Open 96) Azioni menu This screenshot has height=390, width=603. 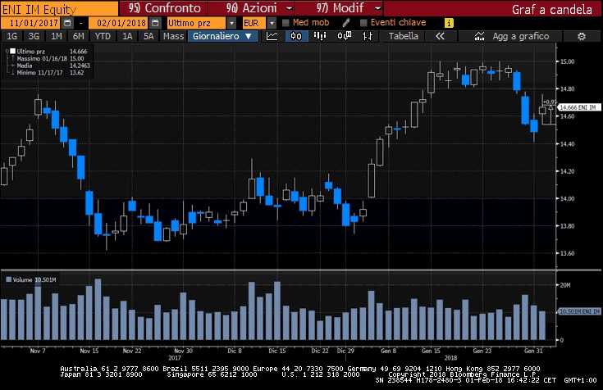pyautogui.click(x=252, y=8)
